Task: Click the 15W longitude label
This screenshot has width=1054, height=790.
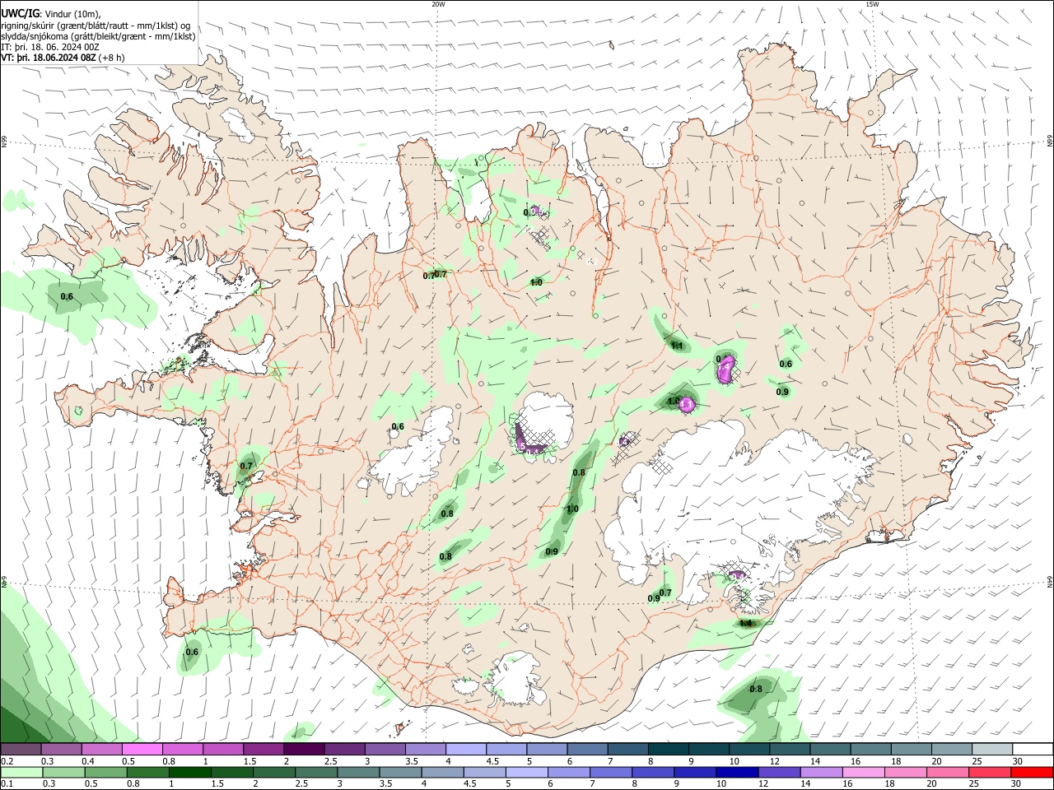Action: click(872, 4)
